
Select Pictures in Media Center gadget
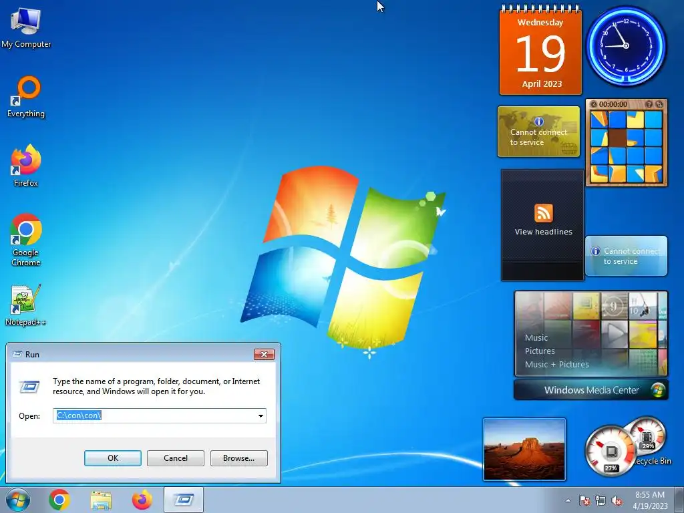tap(540, 351)
